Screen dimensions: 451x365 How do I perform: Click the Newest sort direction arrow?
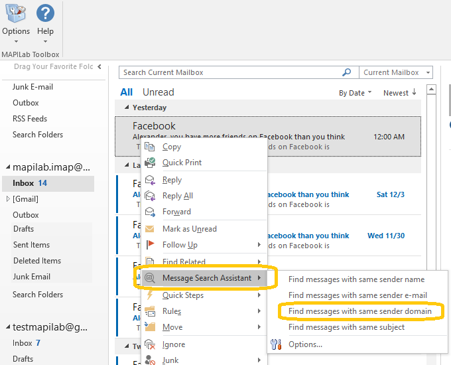[414, 92]
